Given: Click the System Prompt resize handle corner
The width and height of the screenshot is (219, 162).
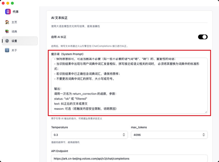Looking at the screenshot, I should click(x=206, y=112).
